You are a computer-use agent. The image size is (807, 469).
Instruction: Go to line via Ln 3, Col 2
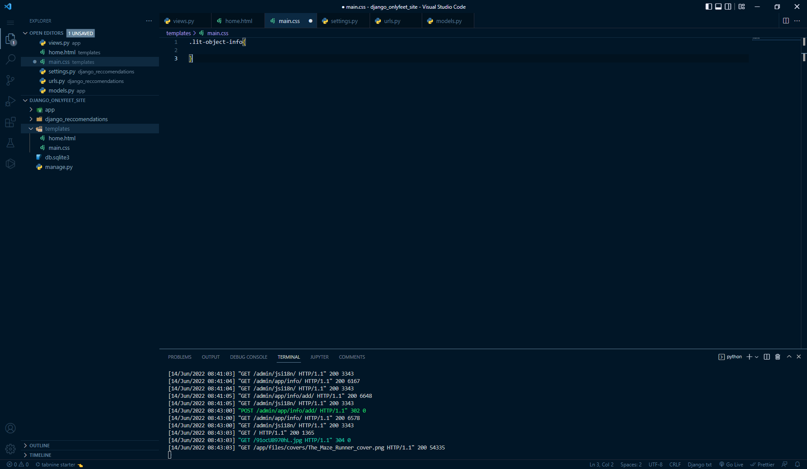click(x=602, y=464)
